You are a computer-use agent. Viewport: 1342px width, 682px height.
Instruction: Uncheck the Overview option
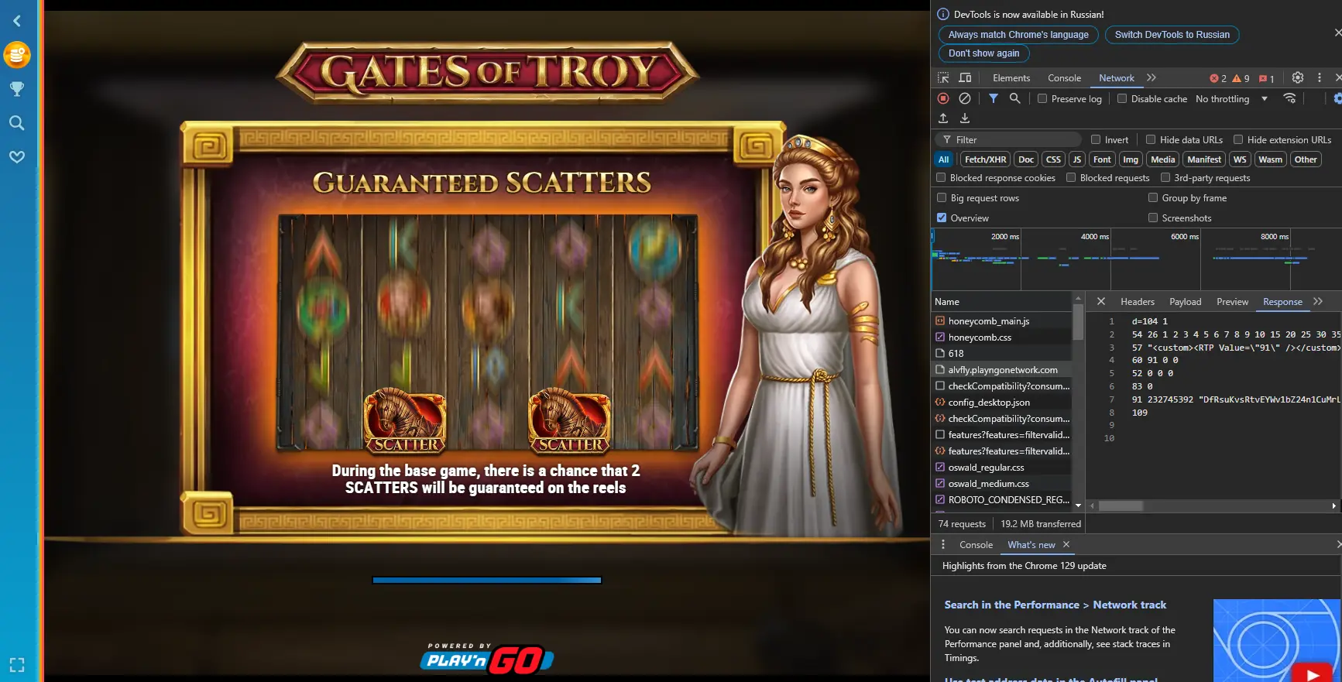942,218
